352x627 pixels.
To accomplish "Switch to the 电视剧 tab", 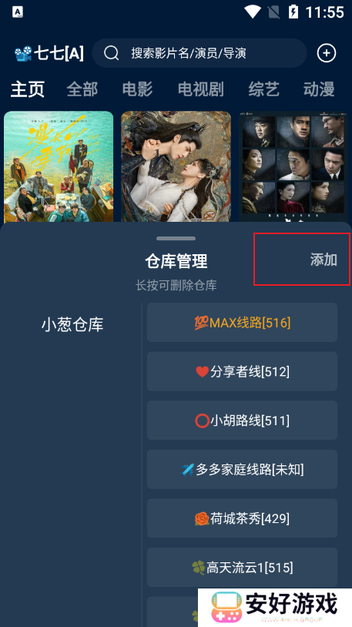I will [x=200, y=89].
